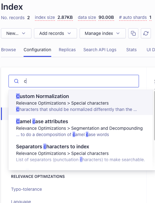
Task: Open the Language settings link
Action: [x=21, y=201]
